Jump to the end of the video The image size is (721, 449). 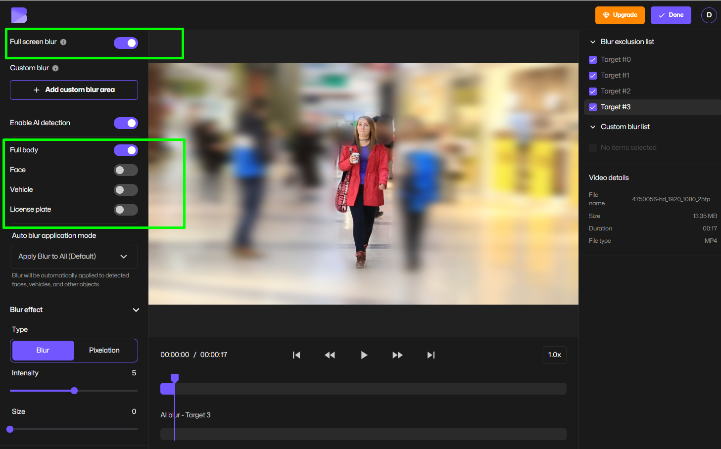(430, 355)
